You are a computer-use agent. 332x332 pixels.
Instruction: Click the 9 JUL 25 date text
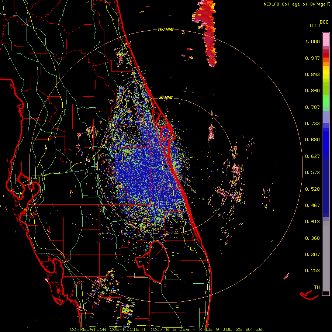coord(229,329)
